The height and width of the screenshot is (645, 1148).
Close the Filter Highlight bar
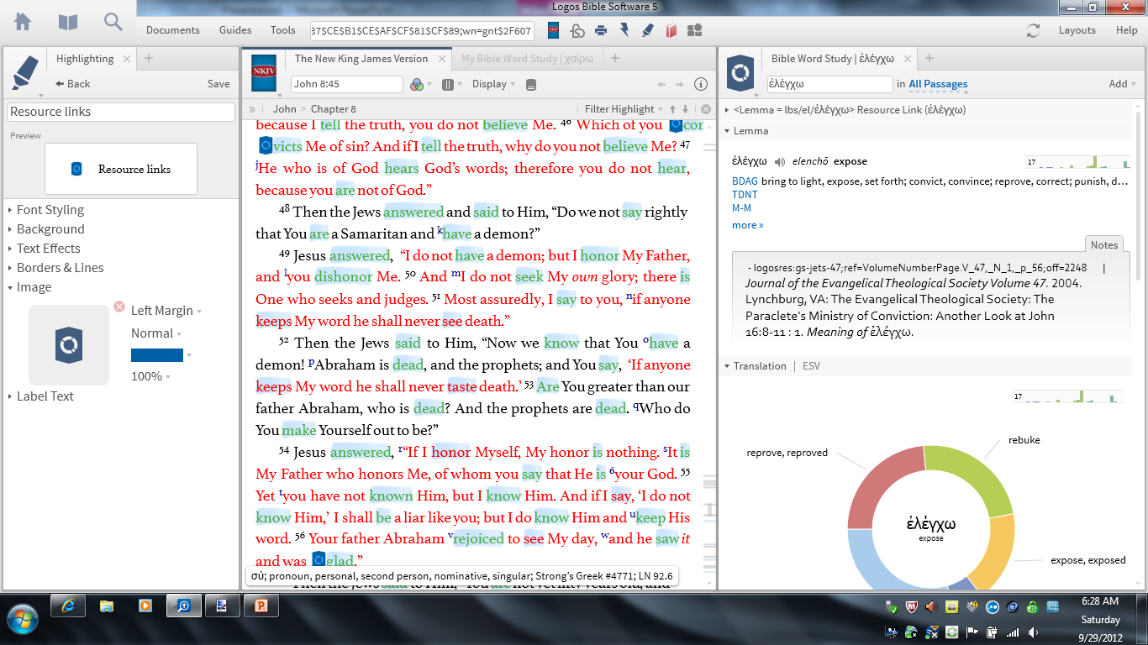pos(706,109)
